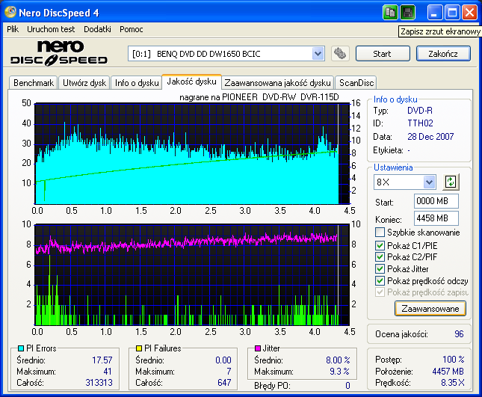Click the Nero DiscSpeed title bar icon
Screen dimensions: 482x397
10,12
